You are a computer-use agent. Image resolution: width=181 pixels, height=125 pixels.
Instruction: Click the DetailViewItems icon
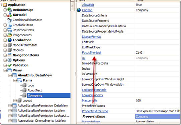pos(10,30)
